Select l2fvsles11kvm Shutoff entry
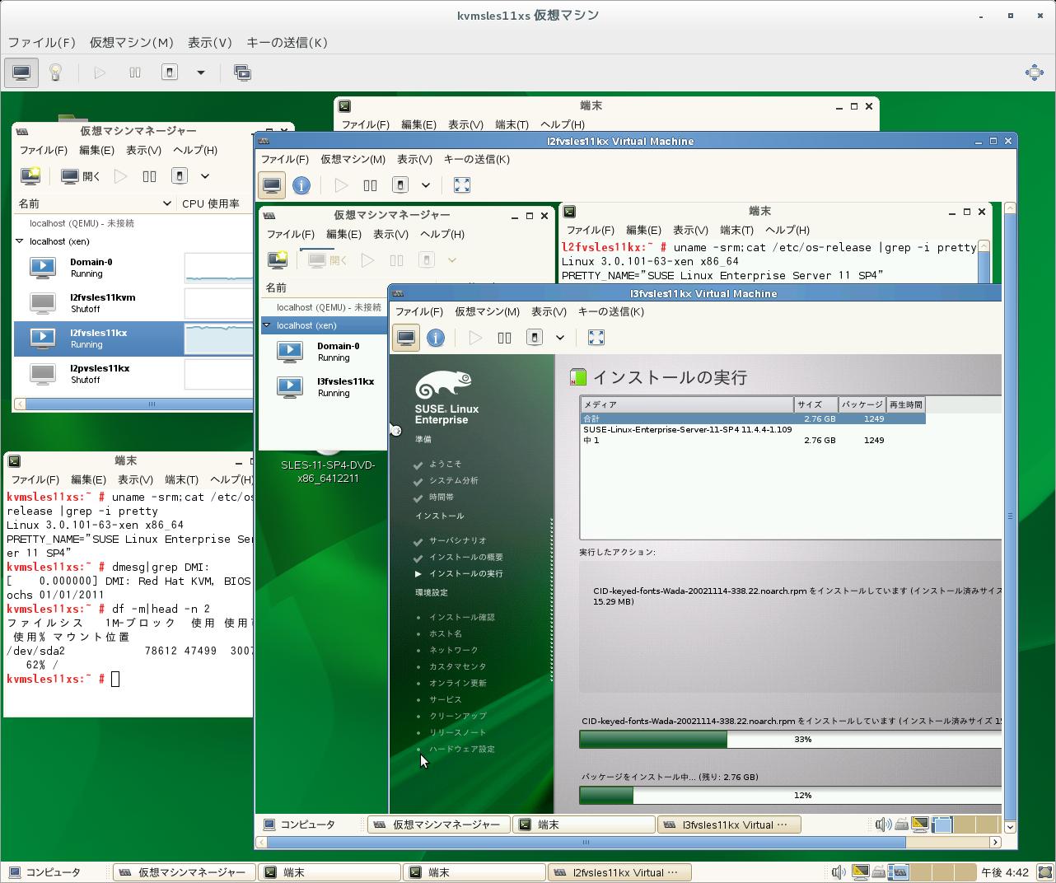1056x883 pixels. point(133,303)
